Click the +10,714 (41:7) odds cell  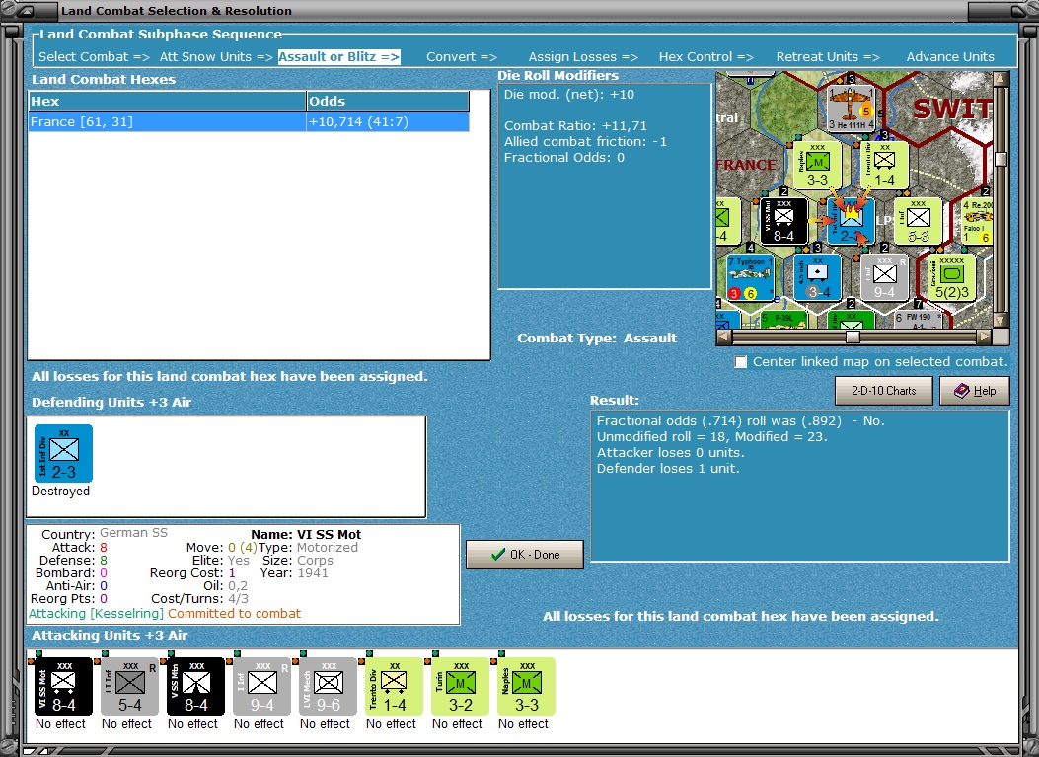(388, 122)
